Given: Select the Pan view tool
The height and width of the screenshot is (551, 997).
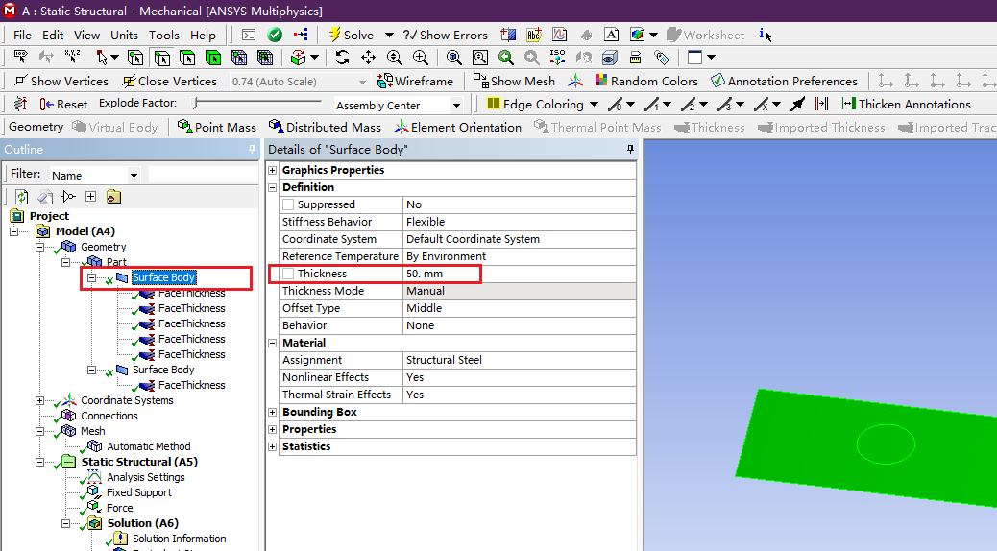Looking at the screenshot, I should coord(369,58).
